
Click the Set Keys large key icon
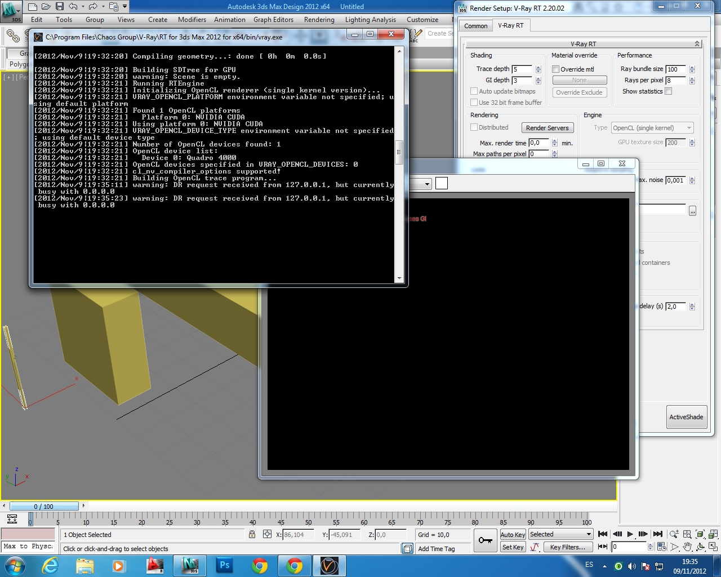tap(485, 540)
